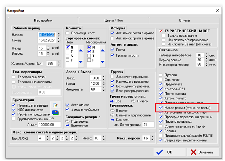Open the Отчеты tab
Image resolution: width=225 pixels, height=161 pixels.
point(184,20)
